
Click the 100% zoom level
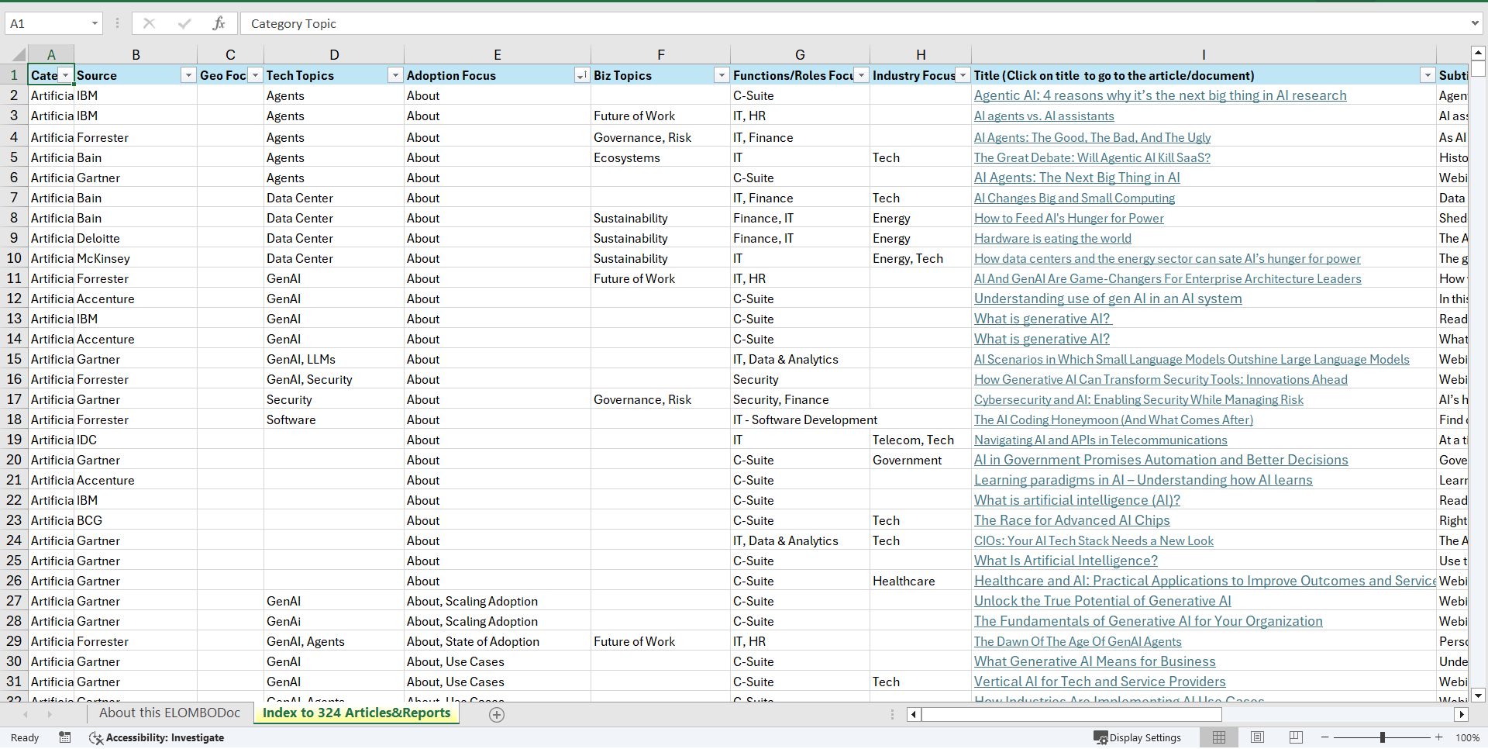coord(1467,737)
